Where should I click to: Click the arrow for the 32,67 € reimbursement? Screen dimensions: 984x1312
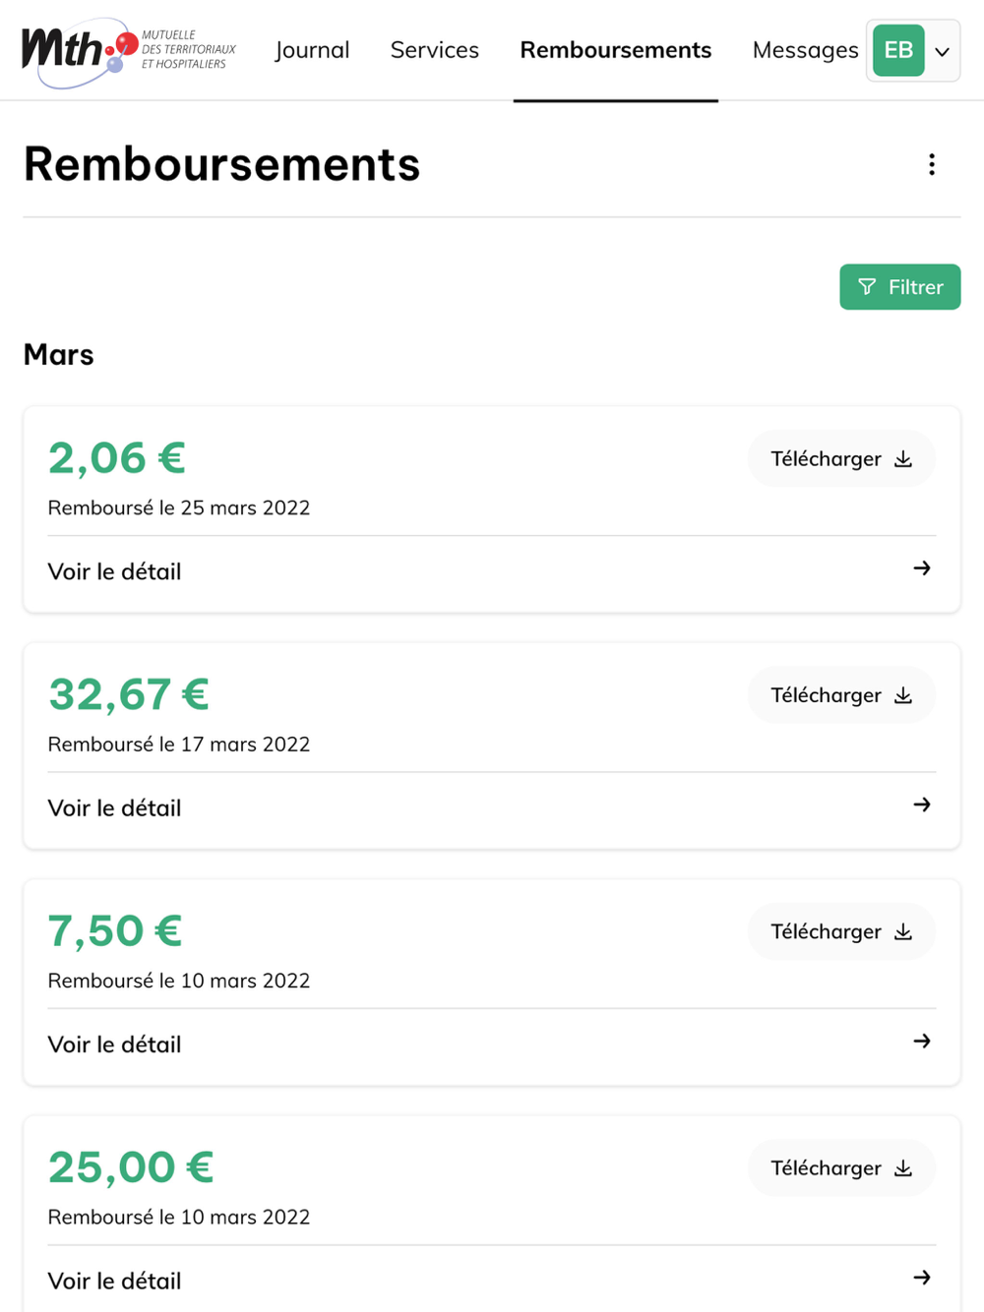click(x=921, y=805)
